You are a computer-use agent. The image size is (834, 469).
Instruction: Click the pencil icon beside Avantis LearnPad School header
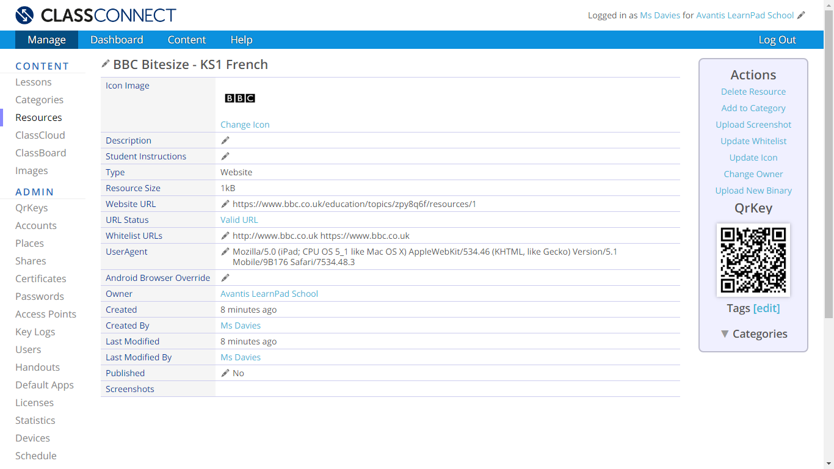tap(801, 15)
